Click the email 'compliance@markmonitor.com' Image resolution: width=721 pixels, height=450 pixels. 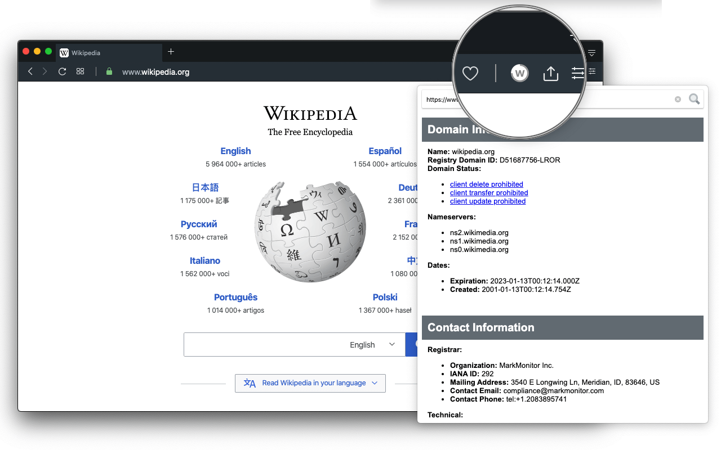coord(554,391)
